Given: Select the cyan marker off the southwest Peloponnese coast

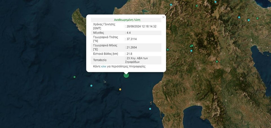Looking at the screenshot, I should [x=150, y=109].
